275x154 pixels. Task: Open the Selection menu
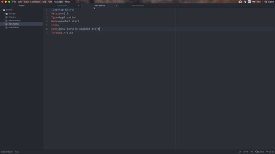pyautogui.click(x=35, y=2)
